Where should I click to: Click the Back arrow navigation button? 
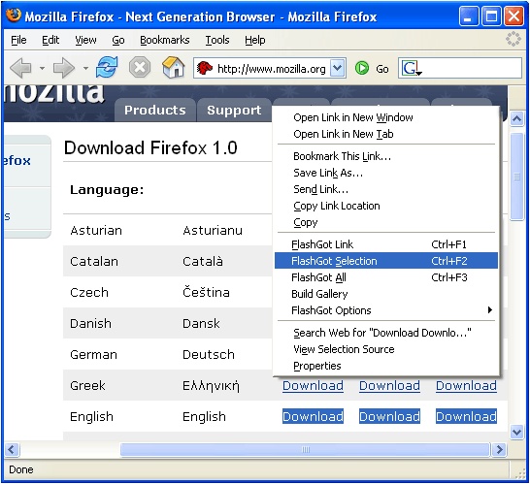(x=21, y=68)
